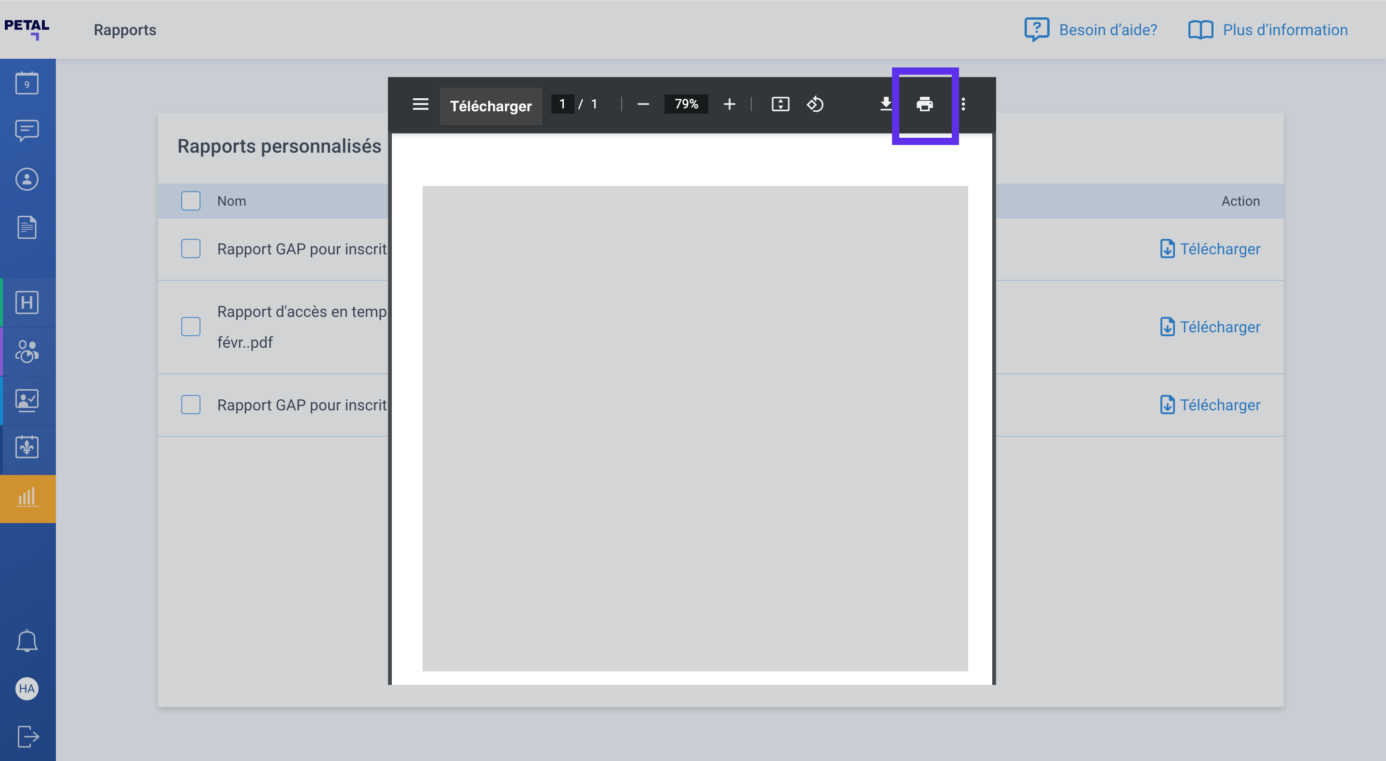The image size is (1386, 761).
Task: Click the Nom column header
Action: point(231,200)
